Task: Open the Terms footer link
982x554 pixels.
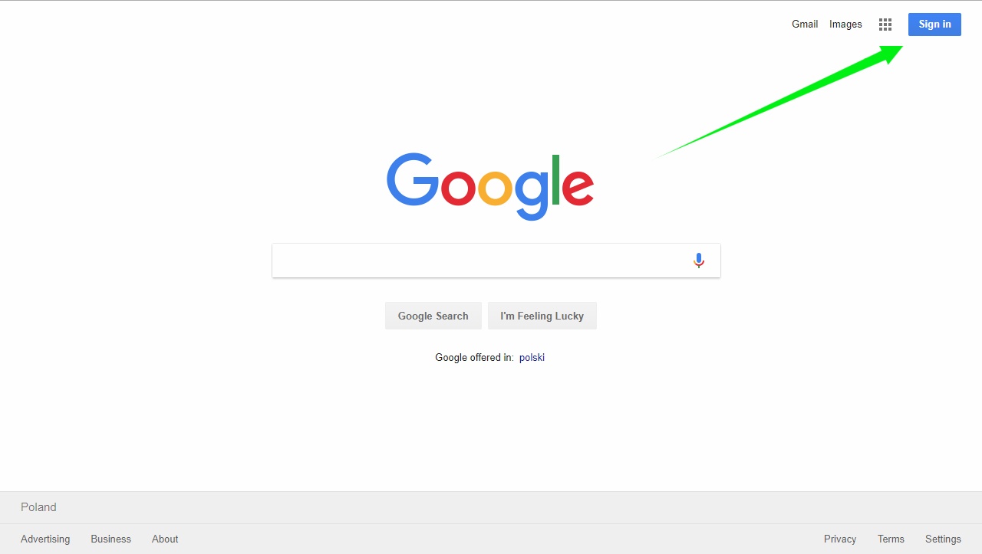Action: pyautogui.click(x=891, y=539)
